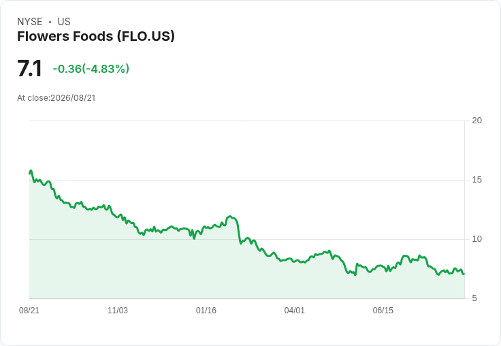Click the 20 y-axis price label
Image resolution: width=501 pixels, height=346 pixels.
click(x=477, y=121)
